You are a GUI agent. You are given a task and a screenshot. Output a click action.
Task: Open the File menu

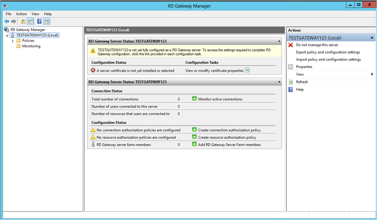(x=9, y=14)
